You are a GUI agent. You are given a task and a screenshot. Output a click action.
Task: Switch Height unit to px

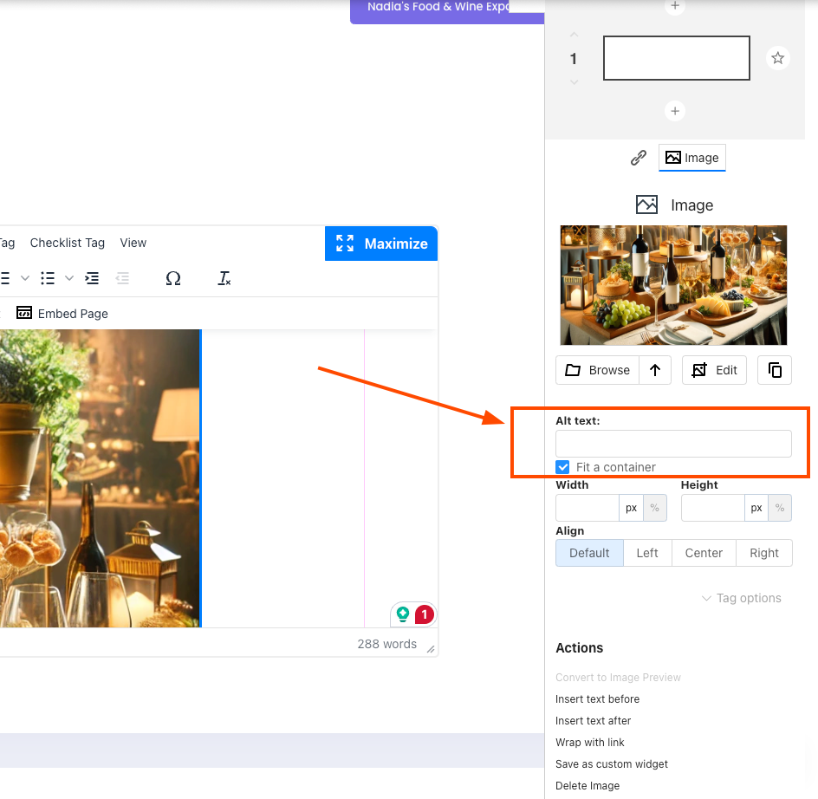pyautogui.click(x=756, y=508)
